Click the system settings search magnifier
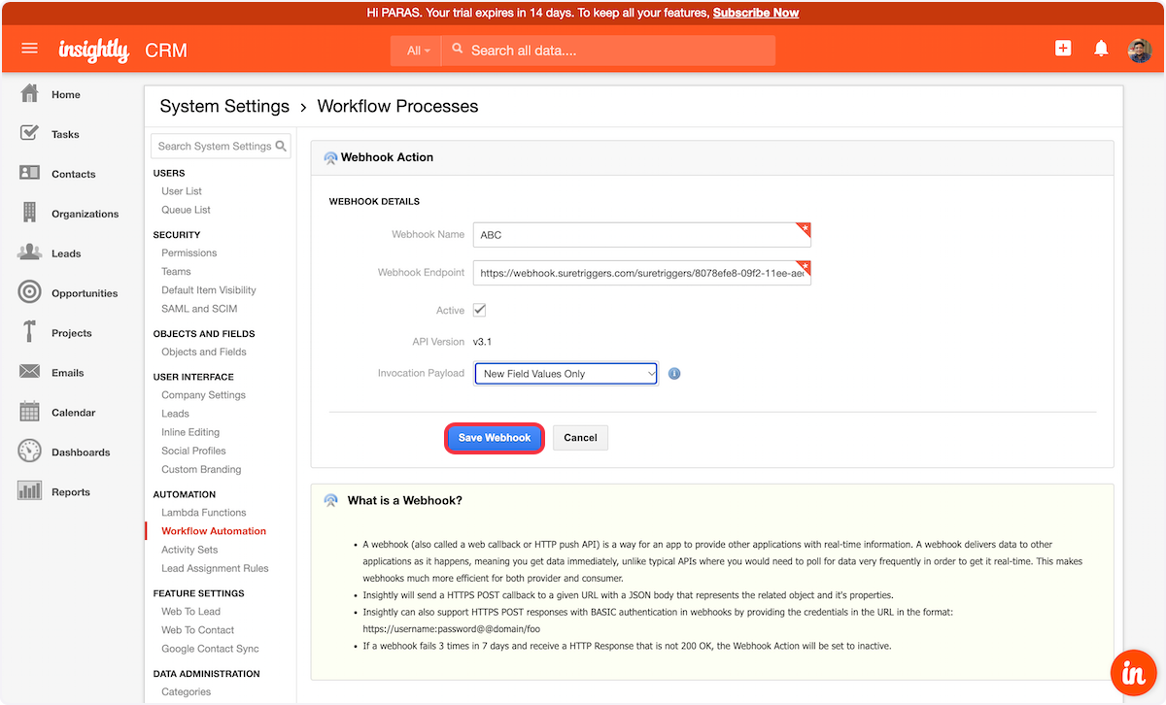Screen dimensions: 1166x705 tap(281, 146)
